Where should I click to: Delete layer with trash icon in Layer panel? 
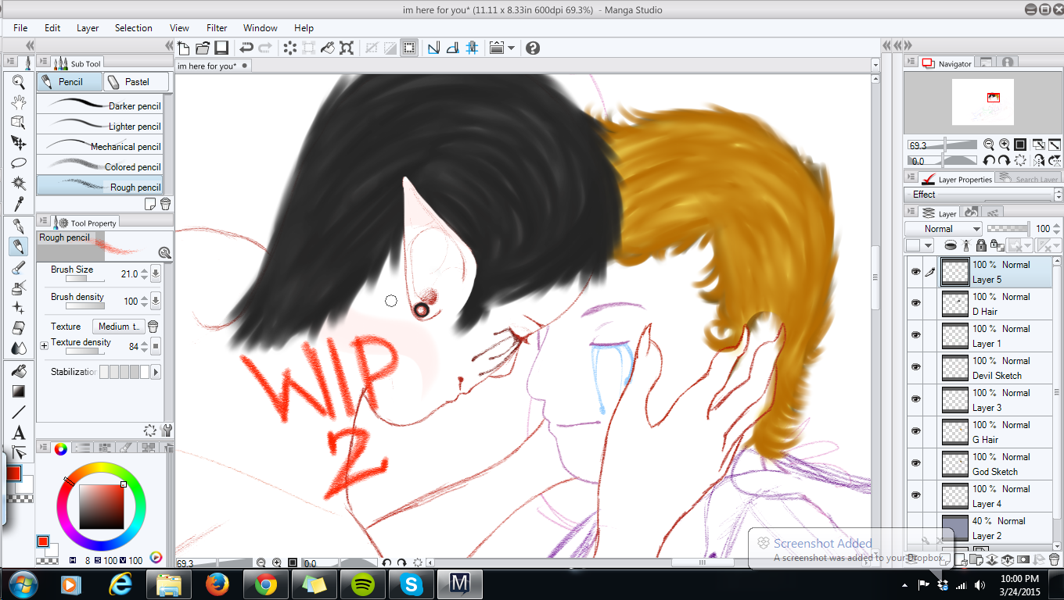click(x=1054, y=559)
